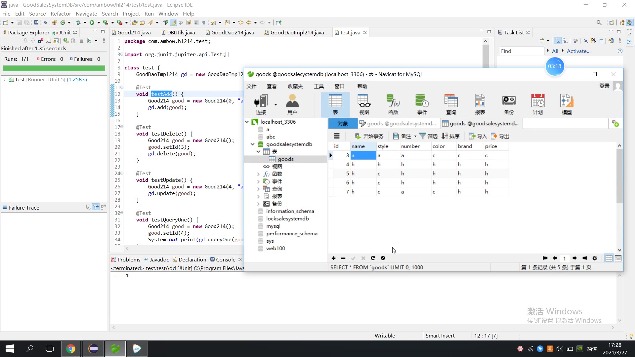Expand the 函数 functions tree node

pos(258,174)
